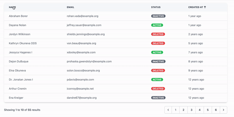Select Ena Kreiger in the table
This screenshot has width=234, height=117.
point(16,98)
